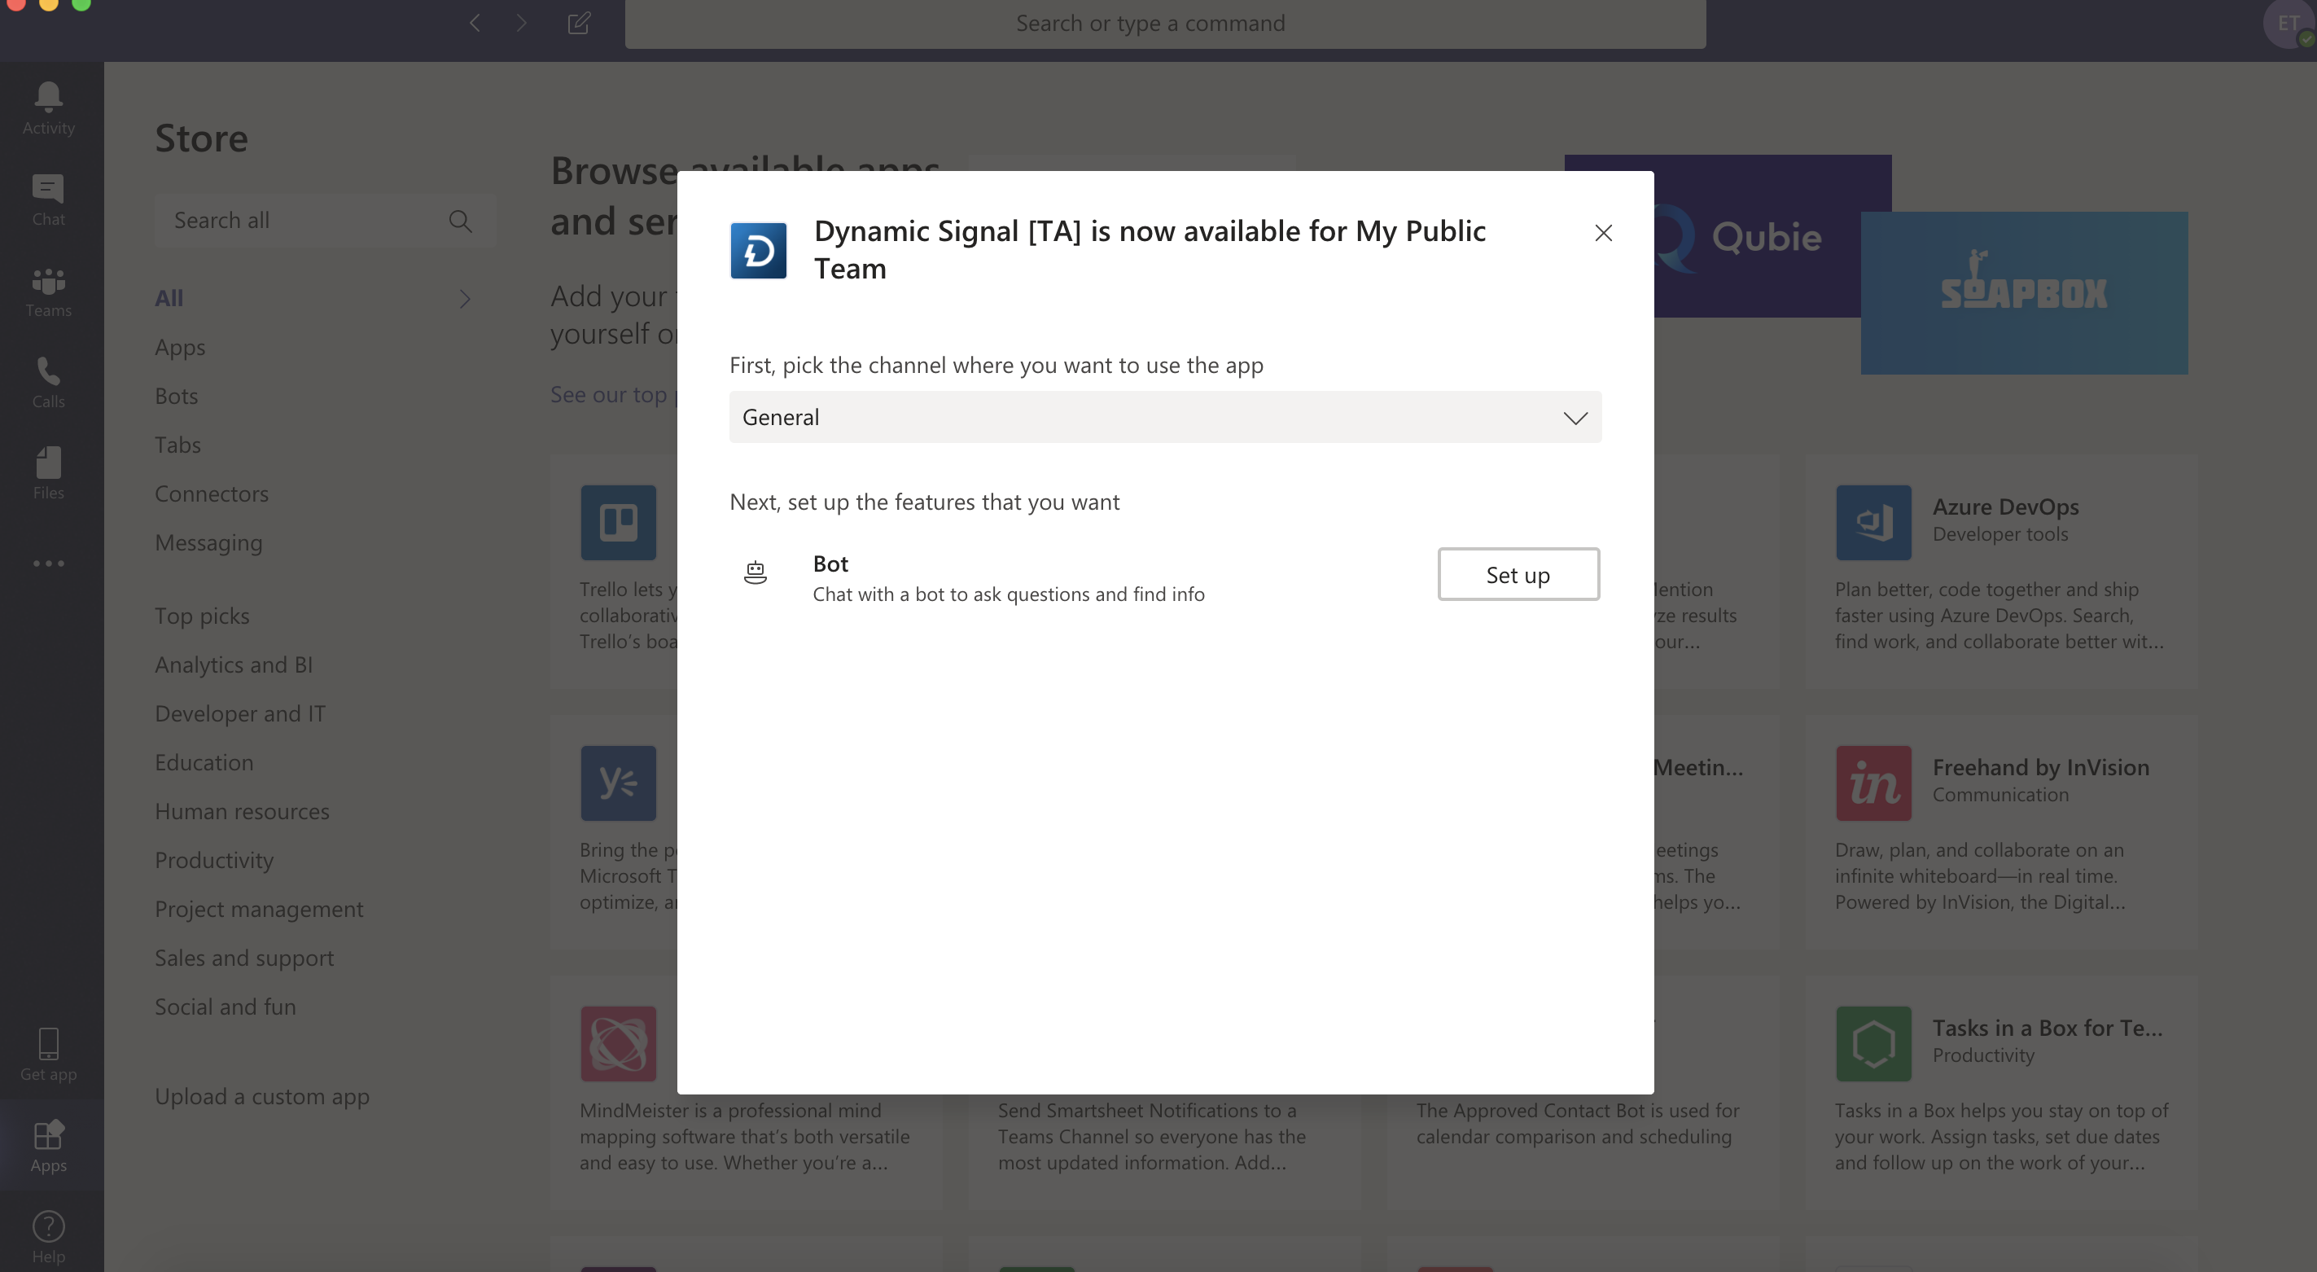Click Upload a custom app
This screenshot has height=1272, width=2317.
(263, 1097)
